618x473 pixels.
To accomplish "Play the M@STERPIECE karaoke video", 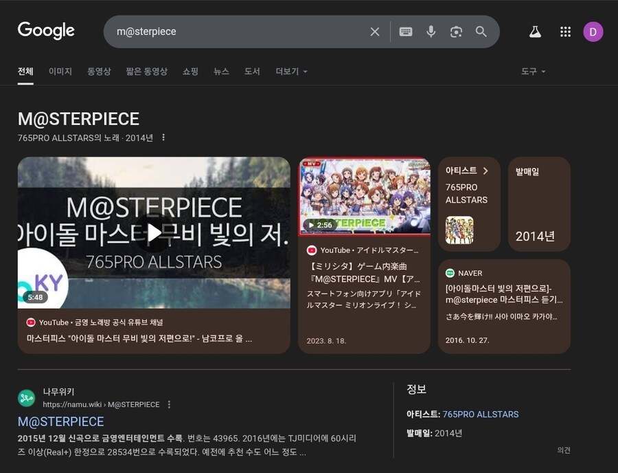I will pyautogui.click(x=154, y=233).
